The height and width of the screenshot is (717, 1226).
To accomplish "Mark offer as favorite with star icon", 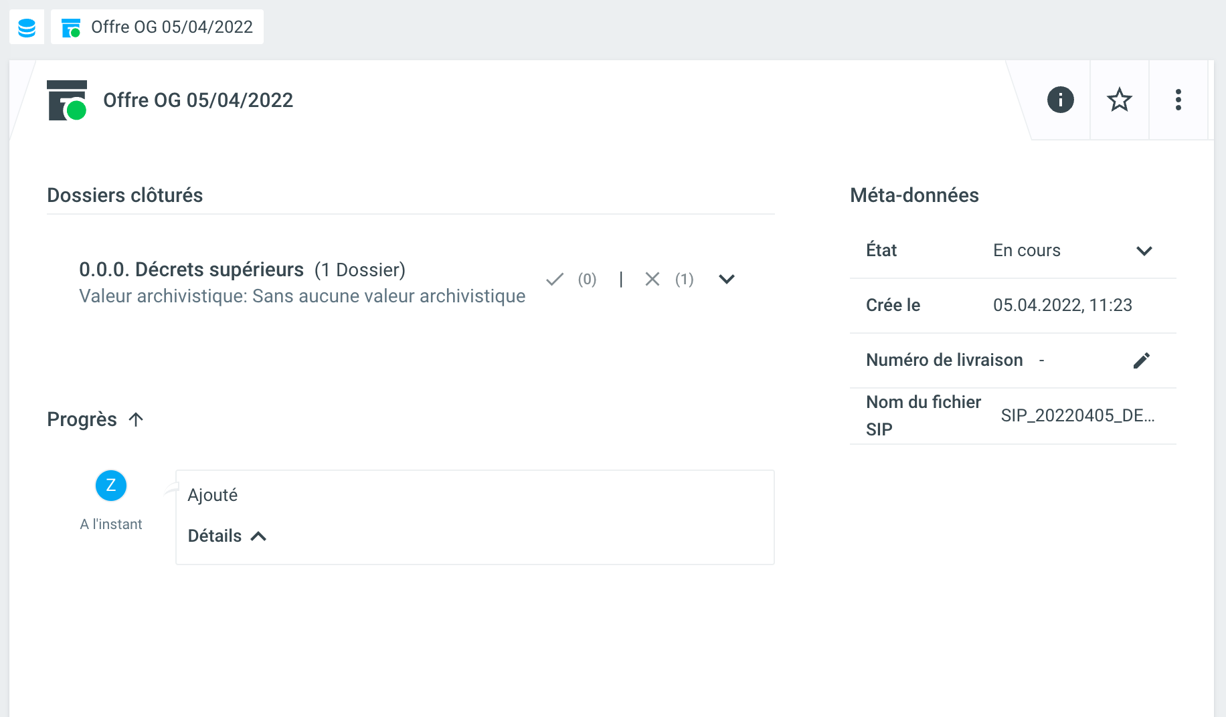I will click(x=1119, y=100).
